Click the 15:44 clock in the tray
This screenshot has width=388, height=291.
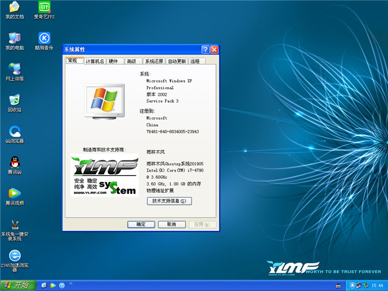[377, 286]
